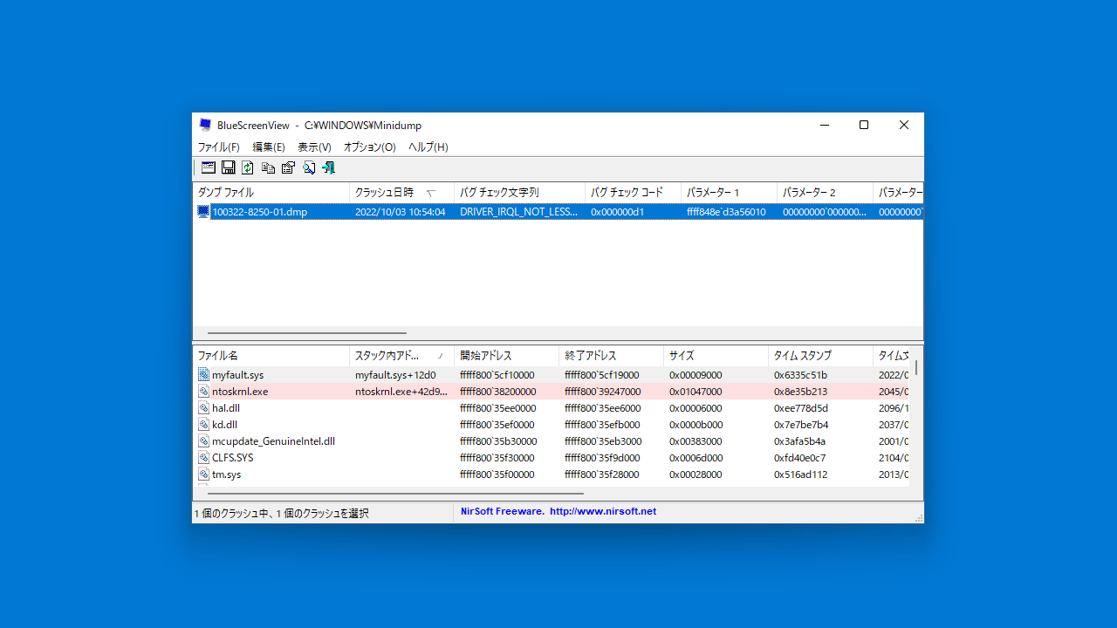1117x628 pixels.
Task: Select the tm.sys row name
Action: click(x=227, y=474)
